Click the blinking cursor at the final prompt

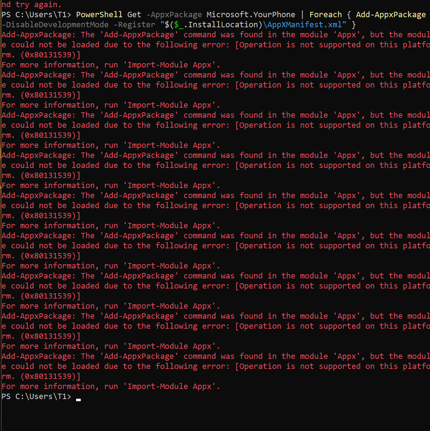click(x=78, y=399)
